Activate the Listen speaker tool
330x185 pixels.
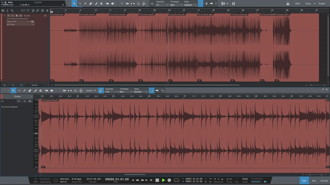[x=113, y=4]
